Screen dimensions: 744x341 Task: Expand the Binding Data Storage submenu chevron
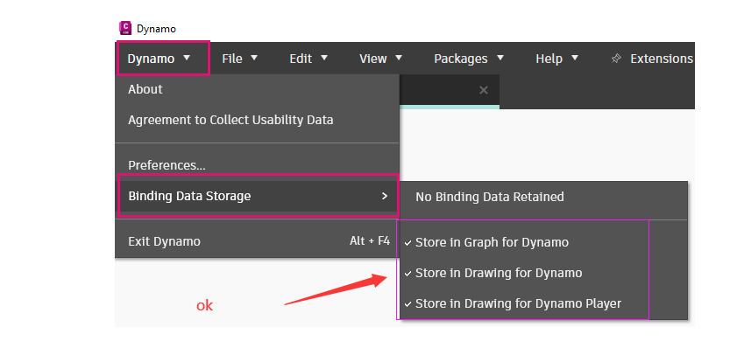(x=385, y=196)
